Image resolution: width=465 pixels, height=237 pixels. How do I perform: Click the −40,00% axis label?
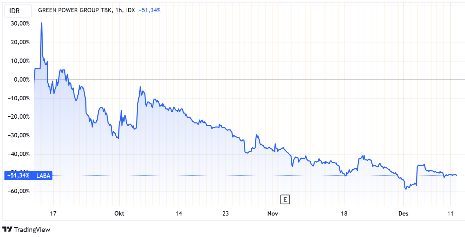(x=19, y=154)
